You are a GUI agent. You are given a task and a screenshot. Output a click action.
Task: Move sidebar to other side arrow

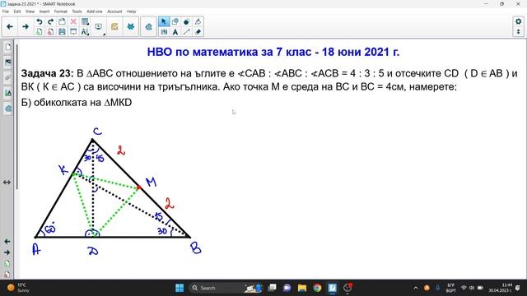[7, 183]
